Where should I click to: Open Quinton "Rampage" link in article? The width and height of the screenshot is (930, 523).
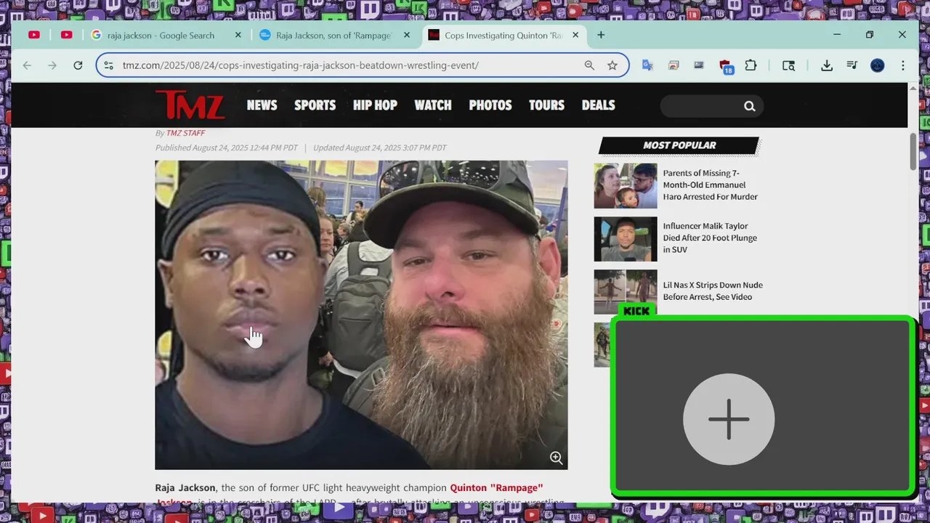496,487
